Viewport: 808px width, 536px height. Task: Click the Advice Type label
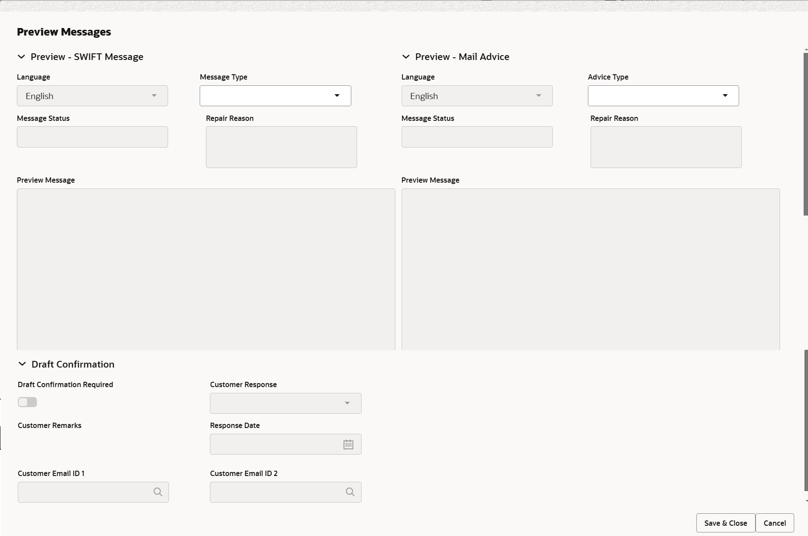(x=608, y=77)
